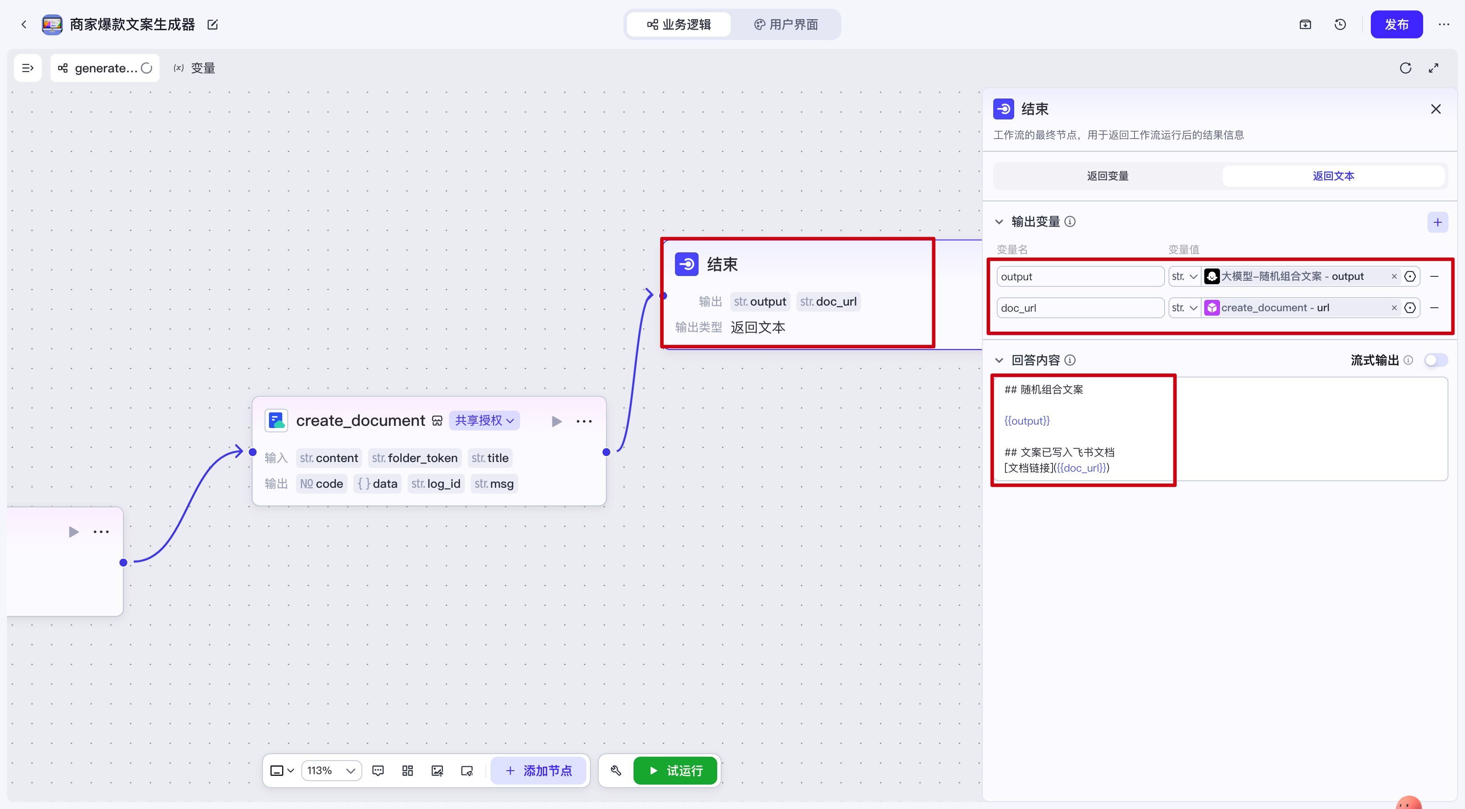This screenshot has height=809, width=1465.
Task: Select the 返回文本 option
Action: [x=1333, y=176]
